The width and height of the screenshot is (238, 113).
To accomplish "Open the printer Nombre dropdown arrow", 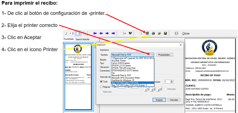I will coord(152,55).
